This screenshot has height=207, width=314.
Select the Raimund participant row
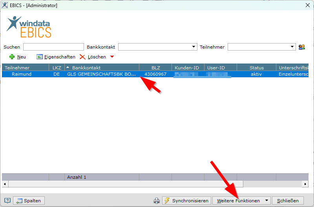(22, 74)
